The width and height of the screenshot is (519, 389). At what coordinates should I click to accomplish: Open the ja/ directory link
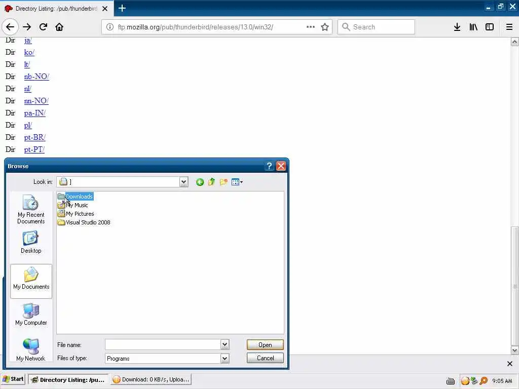click(x=28, y=40)
